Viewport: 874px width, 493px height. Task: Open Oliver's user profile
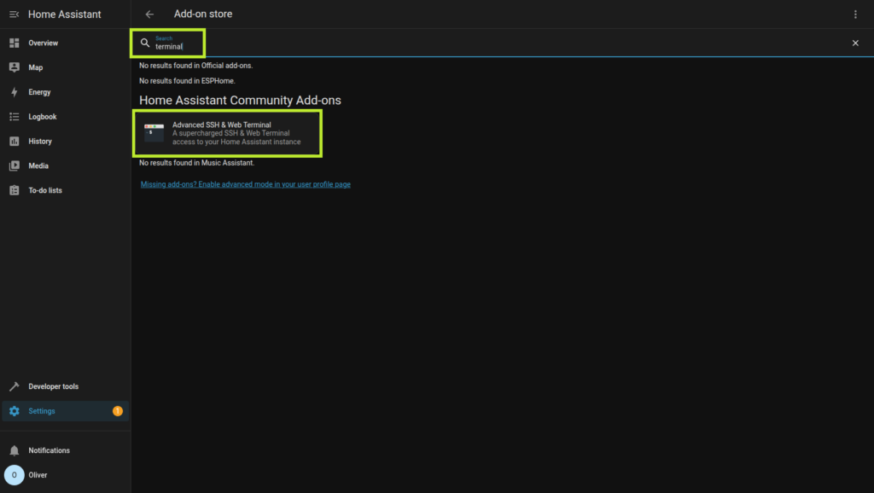point(65,474)
